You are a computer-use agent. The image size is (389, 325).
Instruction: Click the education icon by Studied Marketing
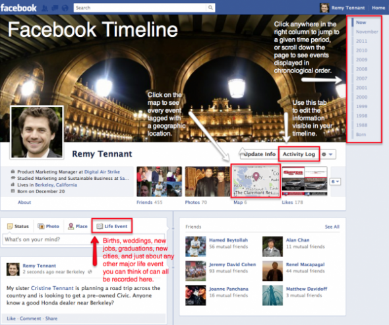[13, 178]
